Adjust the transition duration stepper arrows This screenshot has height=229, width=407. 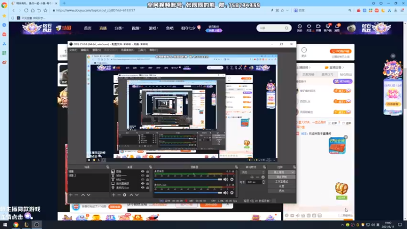tap(264, 182)
